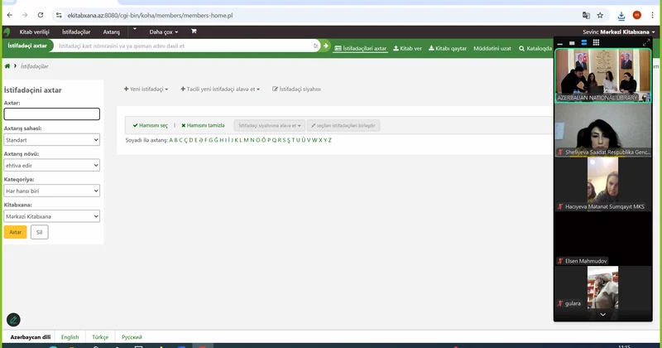The width and height of the screenshot is (662, 348).
Task: Click the browser translate page icon
Action: click(x=586, y=15)
